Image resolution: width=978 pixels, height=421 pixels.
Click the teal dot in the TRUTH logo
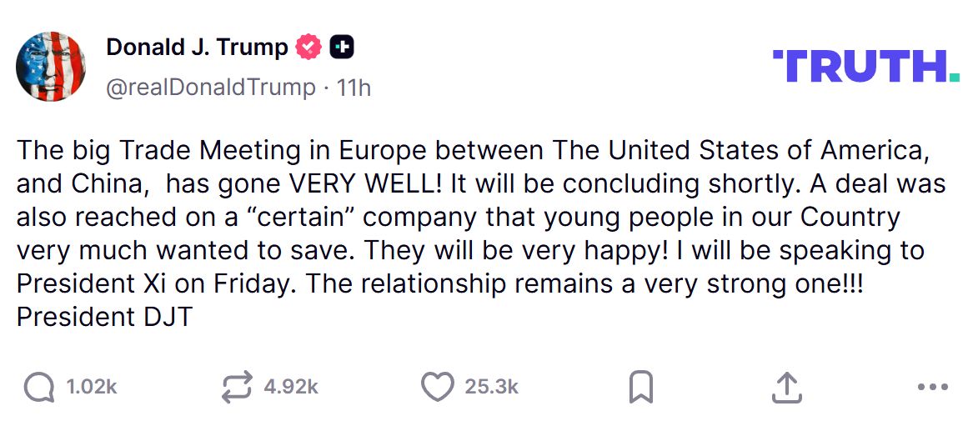(954, 79)
